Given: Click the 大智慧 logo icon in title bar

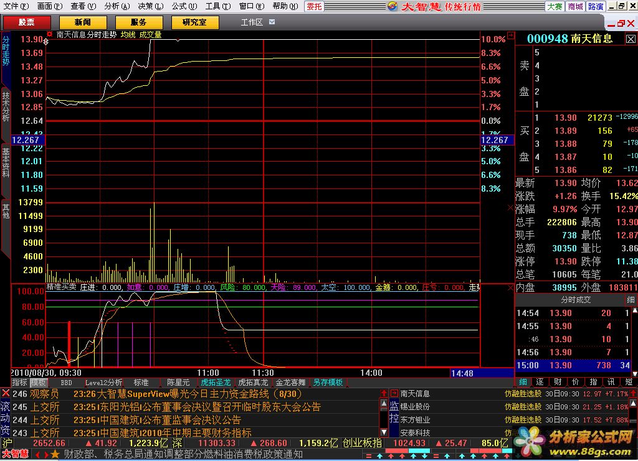Looking at the screenshot, I should point(393,6).
